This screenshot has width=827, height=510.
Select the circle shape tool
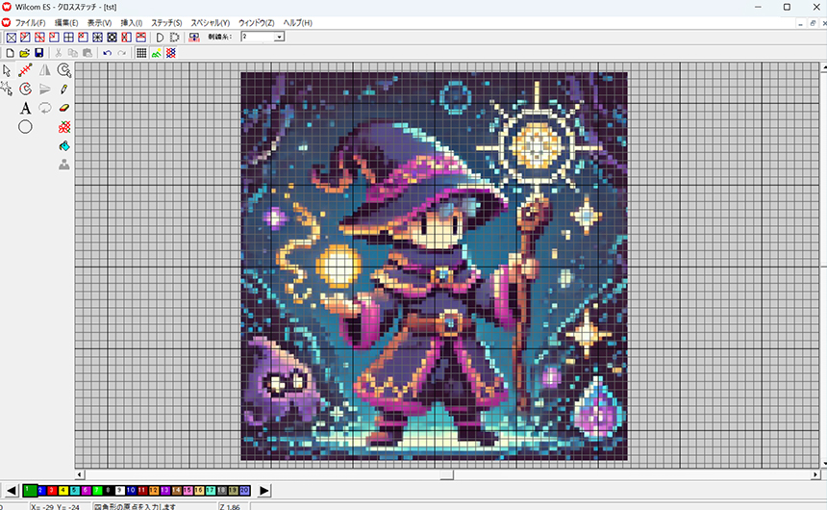click(x=26, y=126)
